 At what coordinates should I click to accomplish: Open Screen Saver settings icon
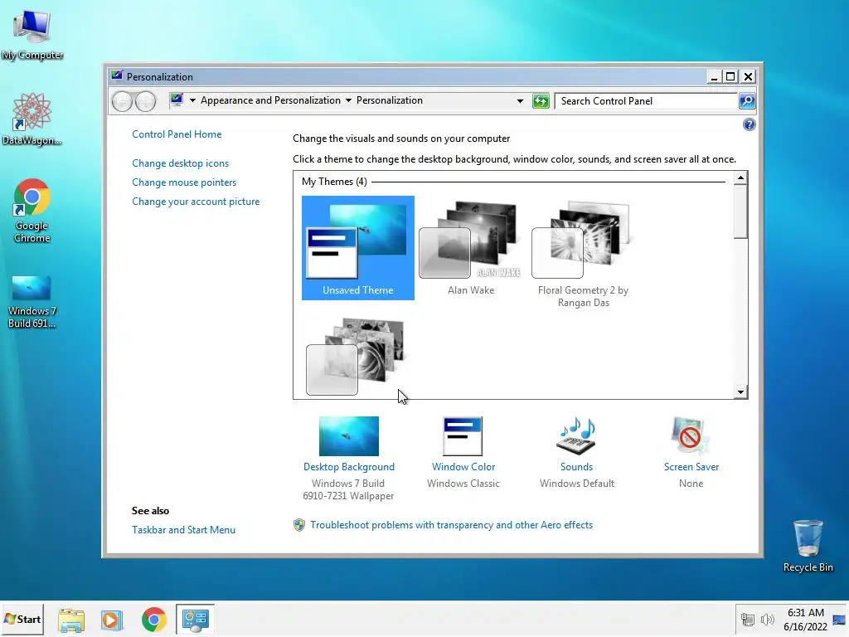[x=691, y=436]
